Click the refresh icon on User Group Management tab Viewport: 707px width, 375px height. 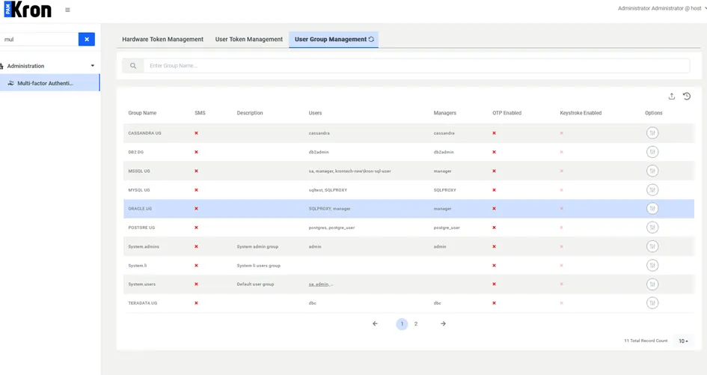click(x=371, y=39)
